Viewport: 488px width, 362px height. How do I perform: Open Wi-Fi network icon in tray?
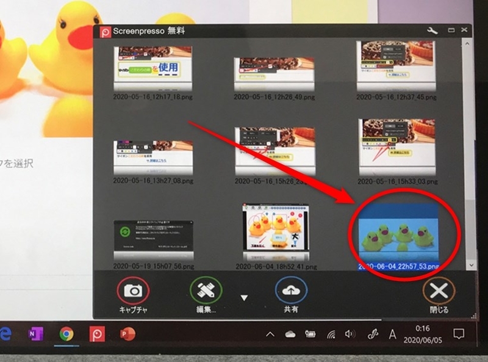331,335
